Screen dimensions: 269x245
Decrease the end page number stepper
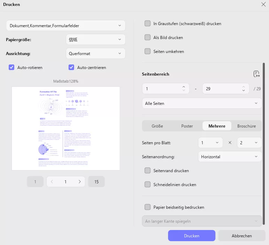click(244, 91)
